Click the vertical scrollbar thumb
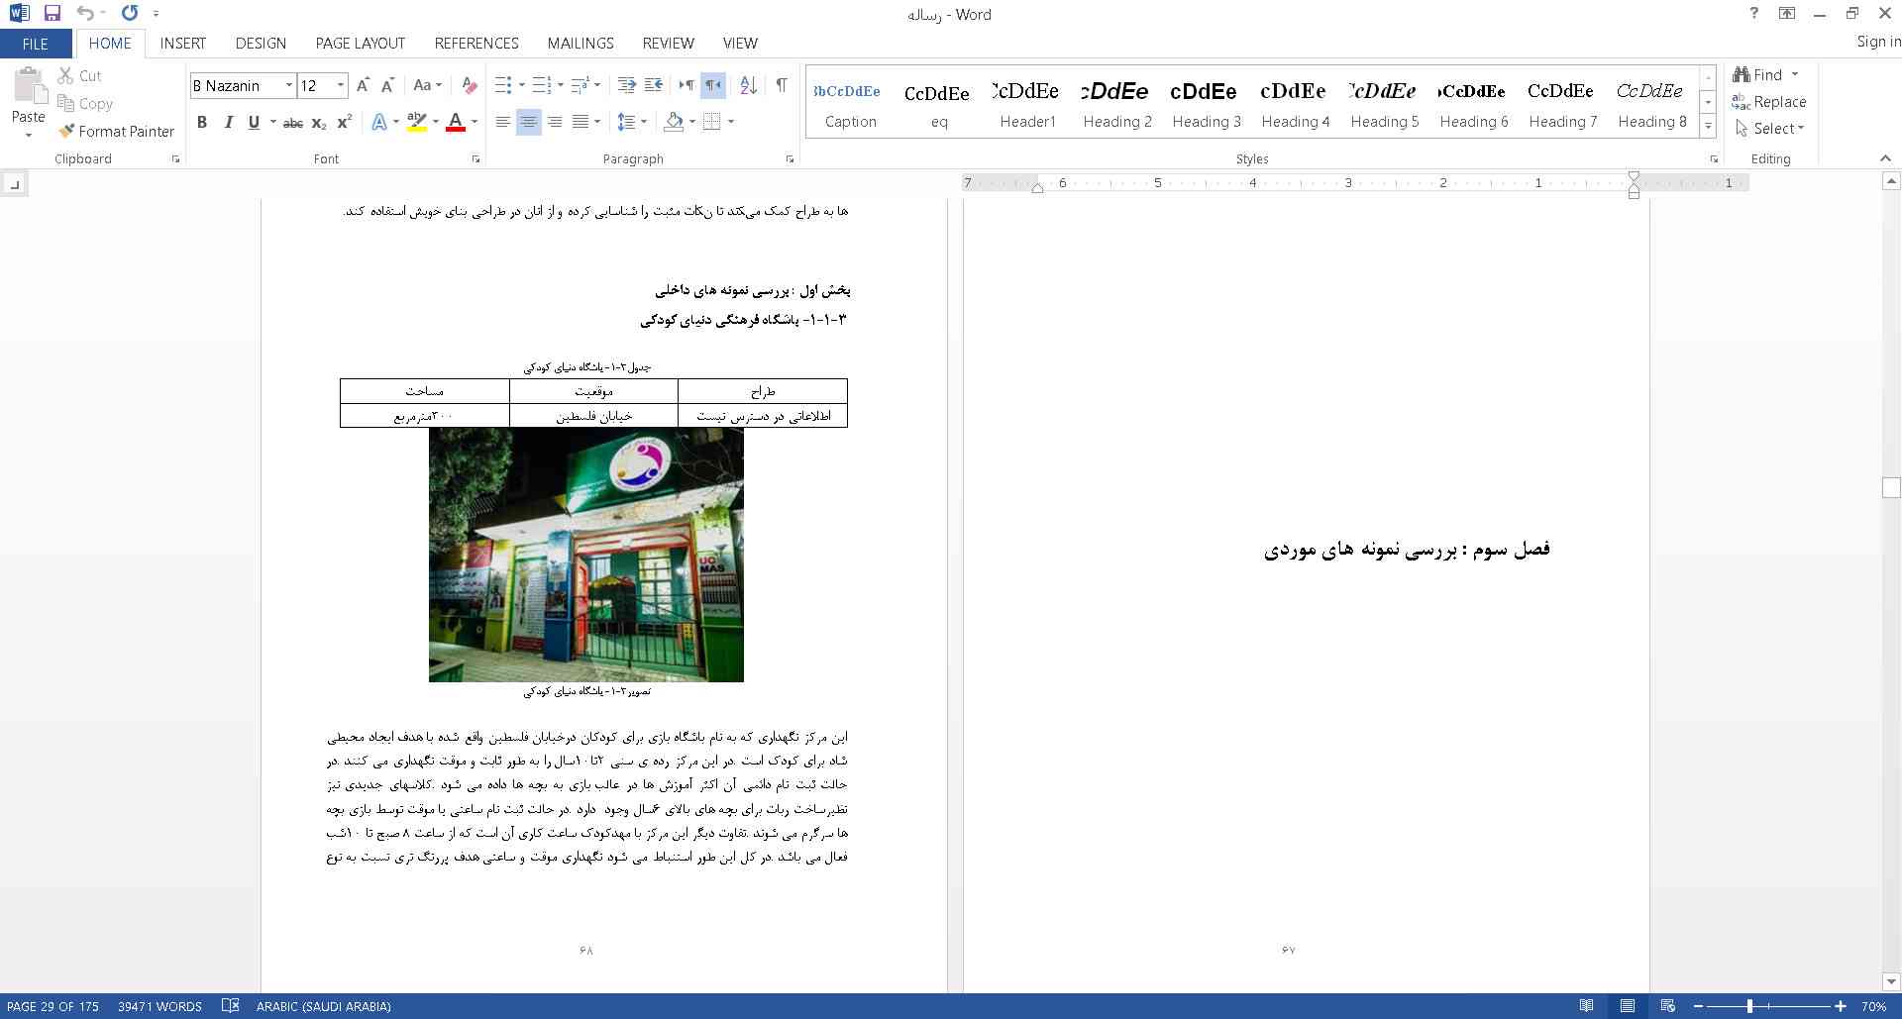This screenshot has width=1902, height=1019. click(1891, 487)
